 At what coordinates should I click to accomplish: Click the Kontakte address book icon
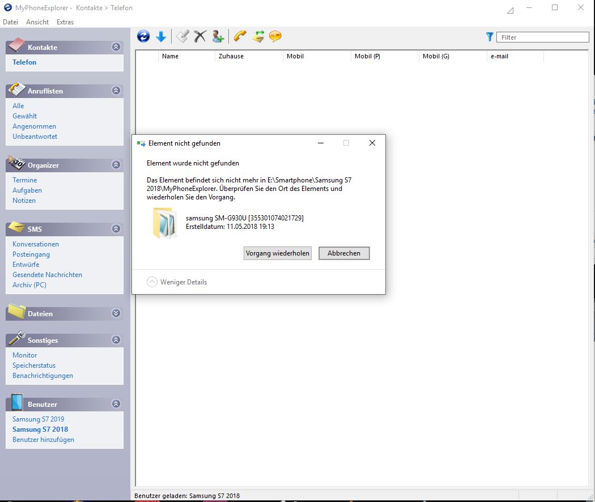tap(16, 45)
